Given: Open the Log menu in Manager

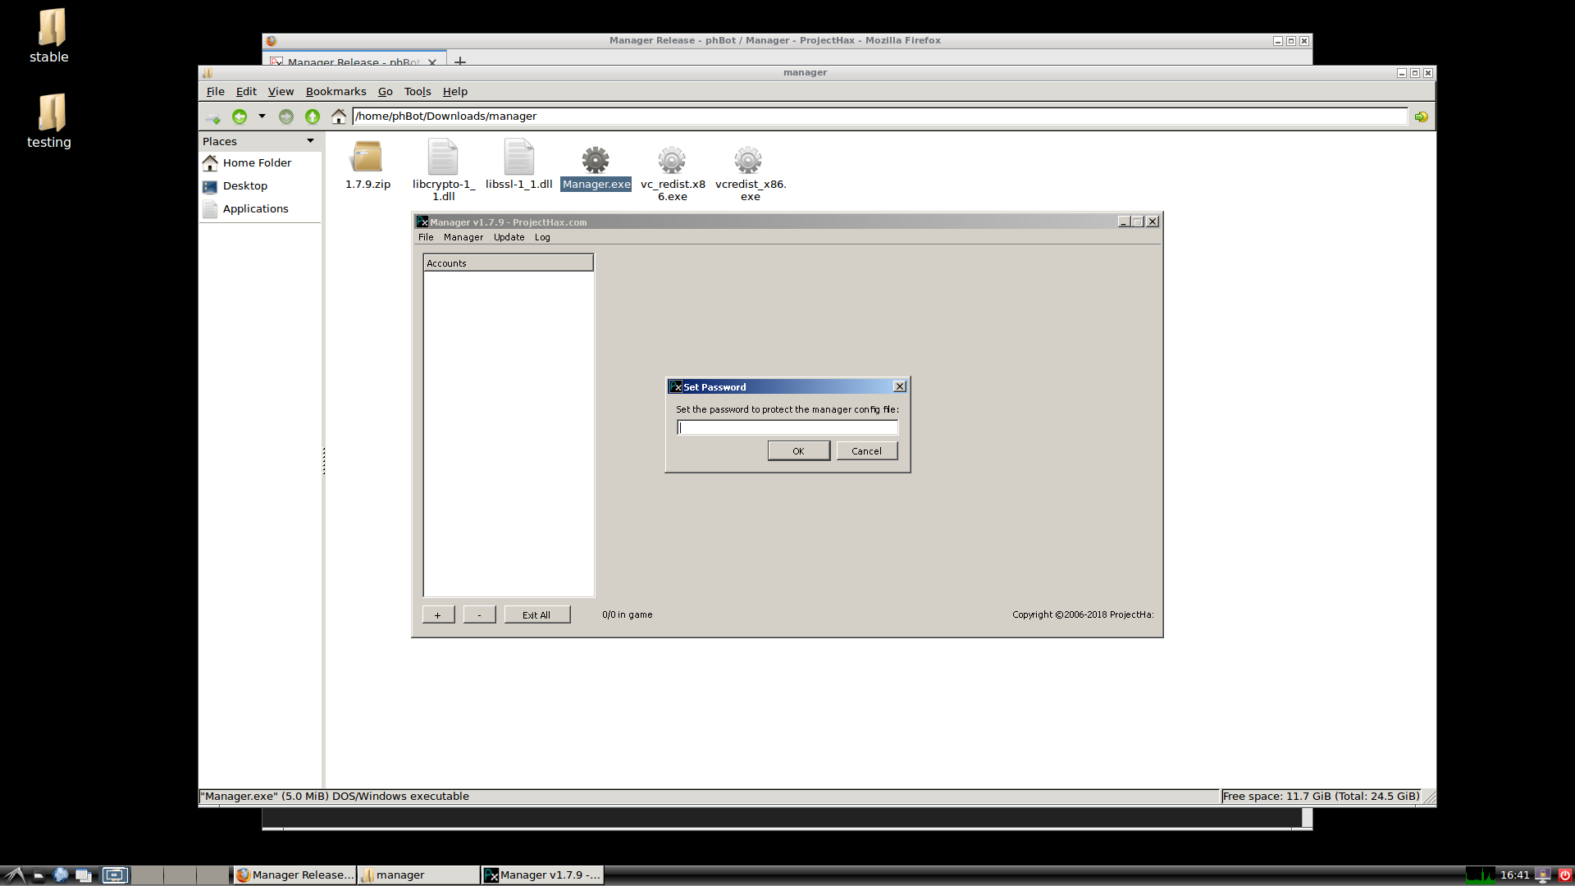Looking at the screenshot, I should (x=542, y=237).
